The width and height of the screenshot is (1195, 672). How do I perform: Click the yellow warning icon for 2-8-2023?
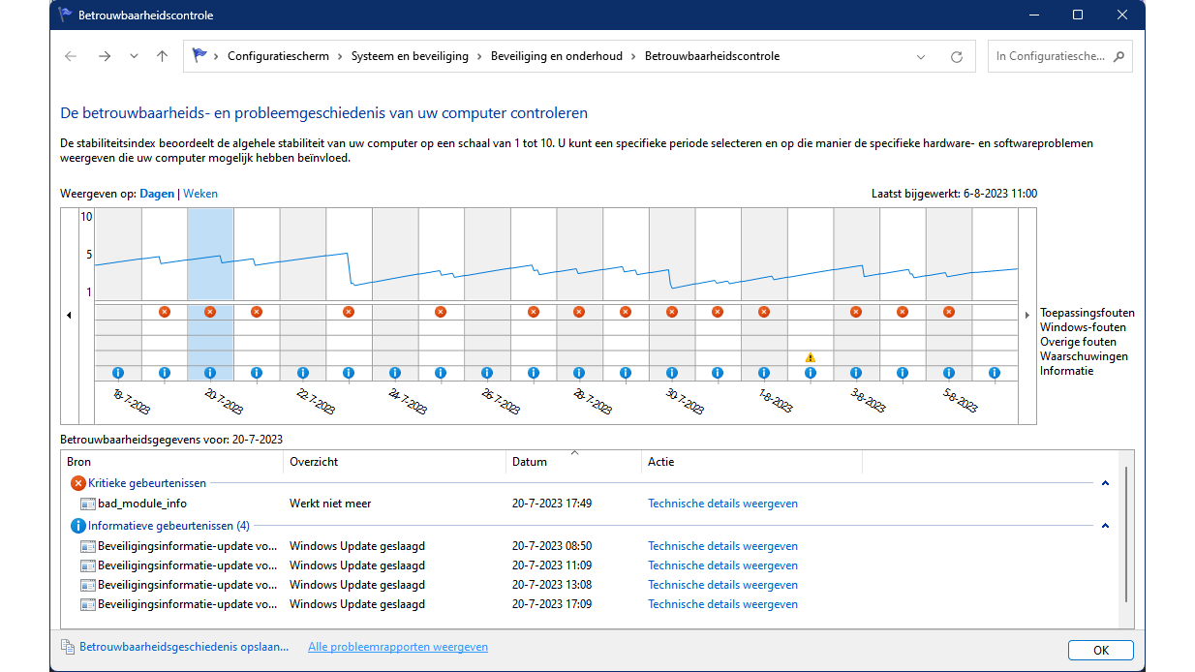[811, 357]
